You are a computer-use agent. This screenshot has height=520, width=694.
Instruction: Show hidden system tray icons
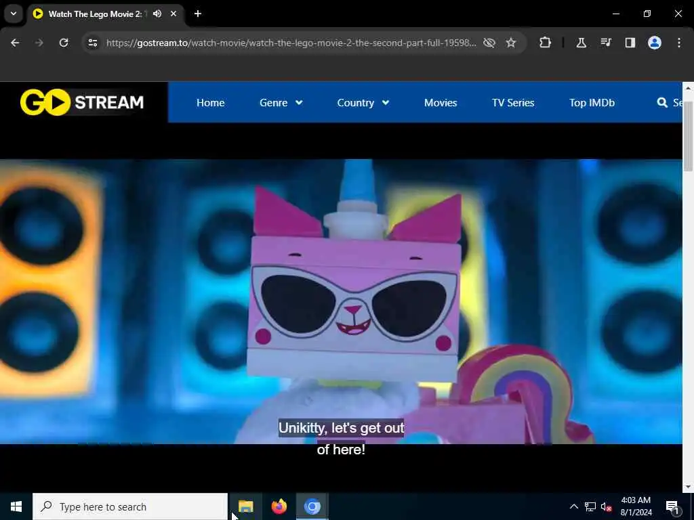[x=573, y=506]
